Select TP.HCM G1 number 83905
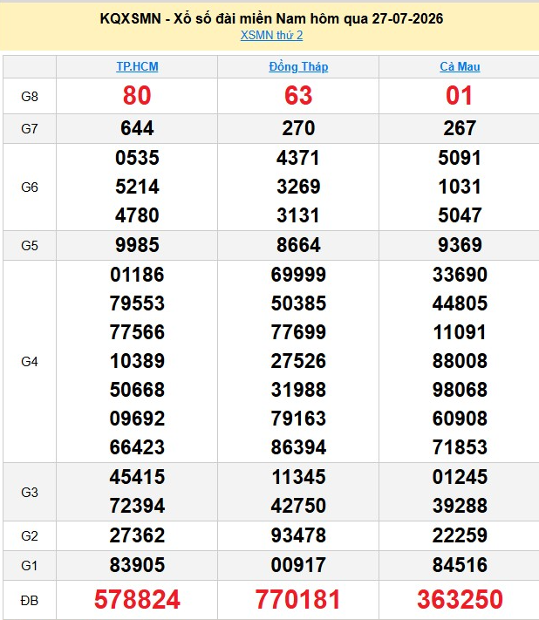This screenshot has height=620, width=539. click(137, 565)
